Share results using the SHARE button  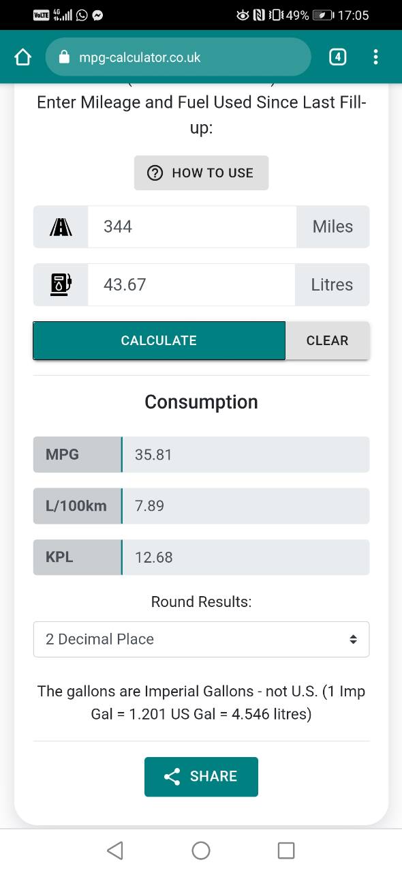point(201,776)
